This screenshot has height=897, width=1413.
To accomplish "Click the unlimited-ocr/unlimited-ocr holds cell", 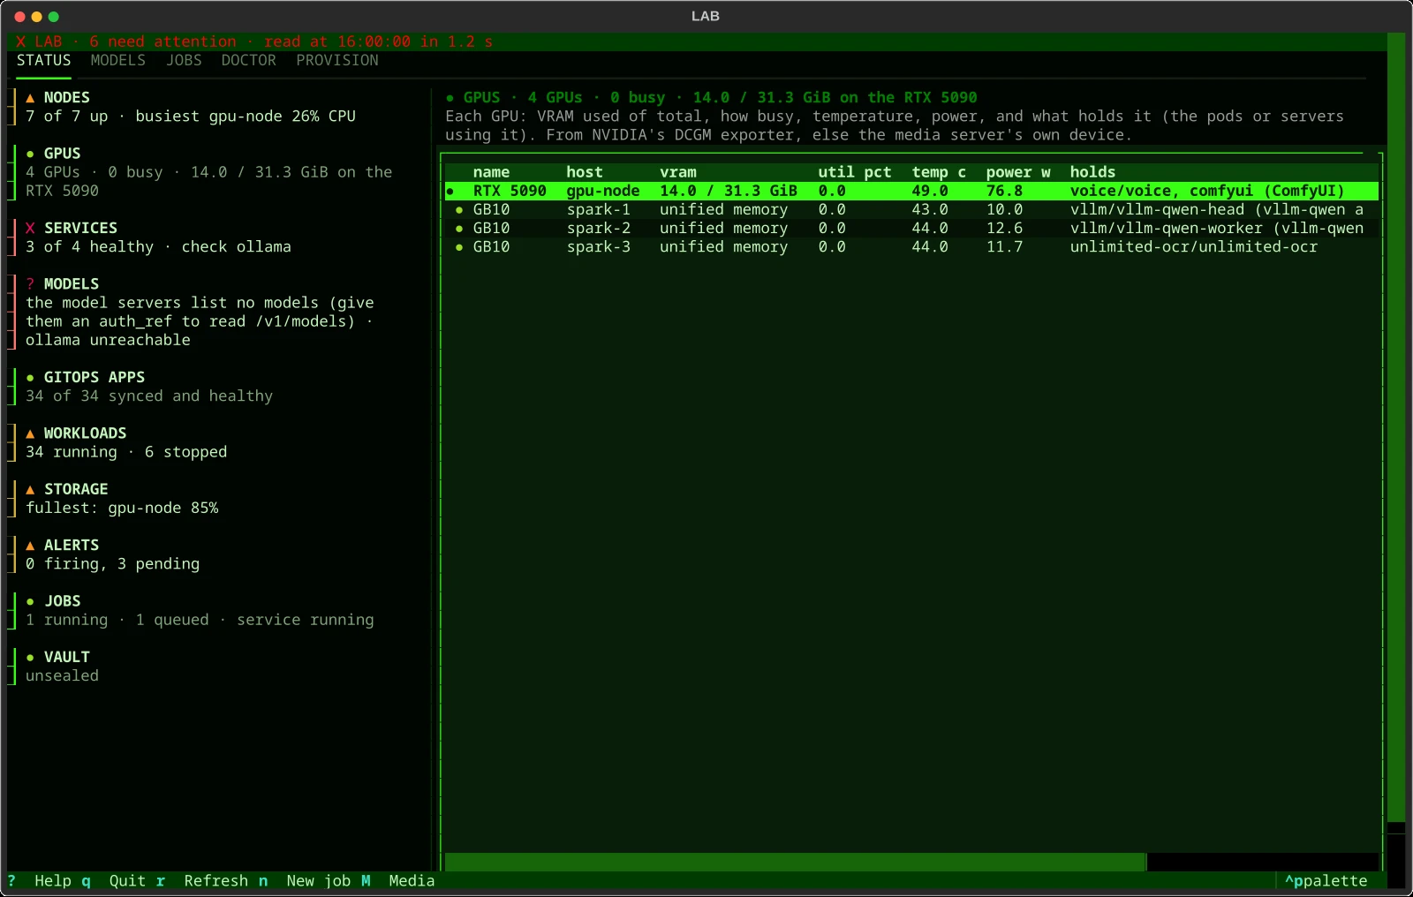I will [x=1194, y=247].
